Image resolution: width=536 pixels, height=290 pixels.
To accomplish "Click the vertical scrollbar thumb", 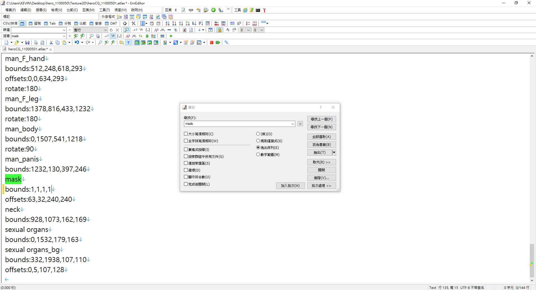I will [532, 260].
